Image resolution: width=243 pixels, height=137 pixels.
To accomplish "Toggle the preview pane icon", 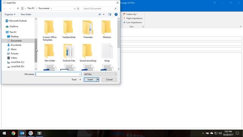I will click(x=110, y=14).
